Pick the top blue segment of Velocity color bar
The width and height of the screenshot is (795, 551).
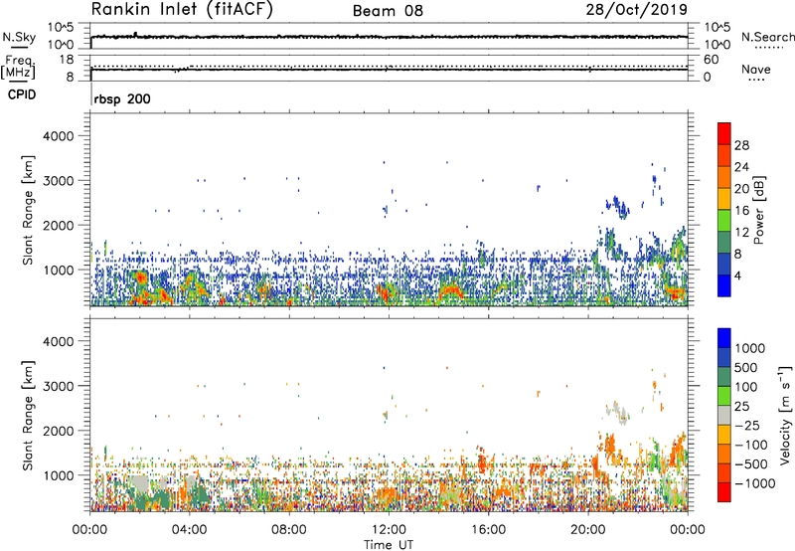724,338
